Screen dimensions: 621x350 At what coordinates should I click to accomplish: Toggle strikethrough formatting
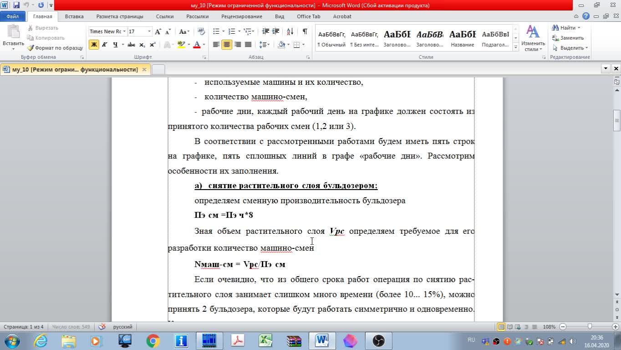[131, 45]
